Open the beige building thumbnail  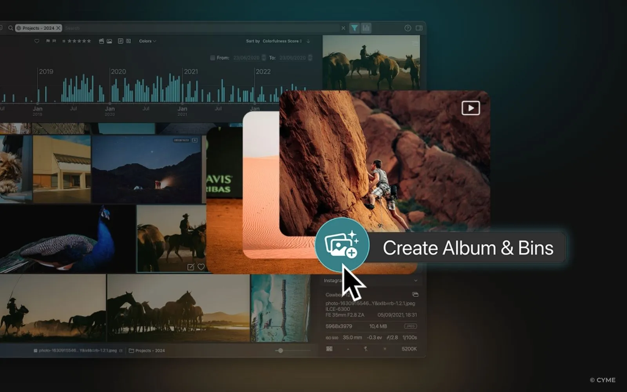tap(62, 169)
